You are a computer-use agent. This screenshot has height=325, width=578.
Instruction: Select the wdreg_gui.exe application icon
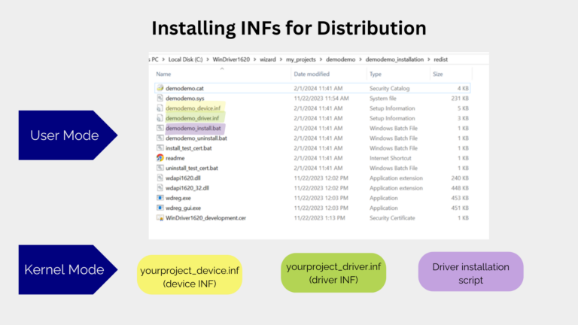click(x=160, y=207)
